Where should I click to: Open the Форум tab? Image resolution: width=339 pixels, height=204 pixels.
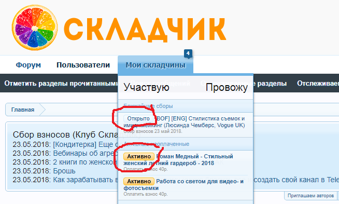pyautogui.click(x=29, y=65)
